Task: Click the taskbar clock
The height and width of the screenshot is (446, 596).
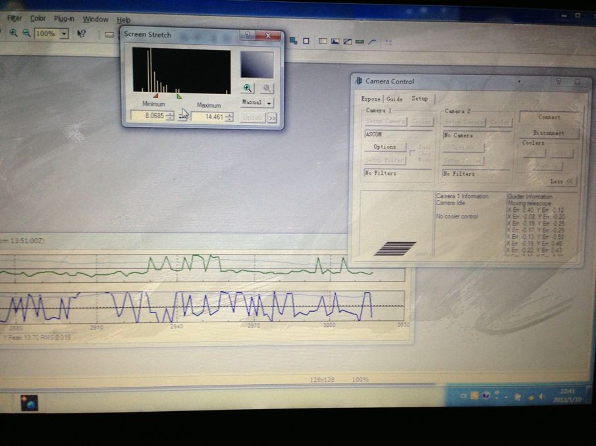Action: point(567,395)
